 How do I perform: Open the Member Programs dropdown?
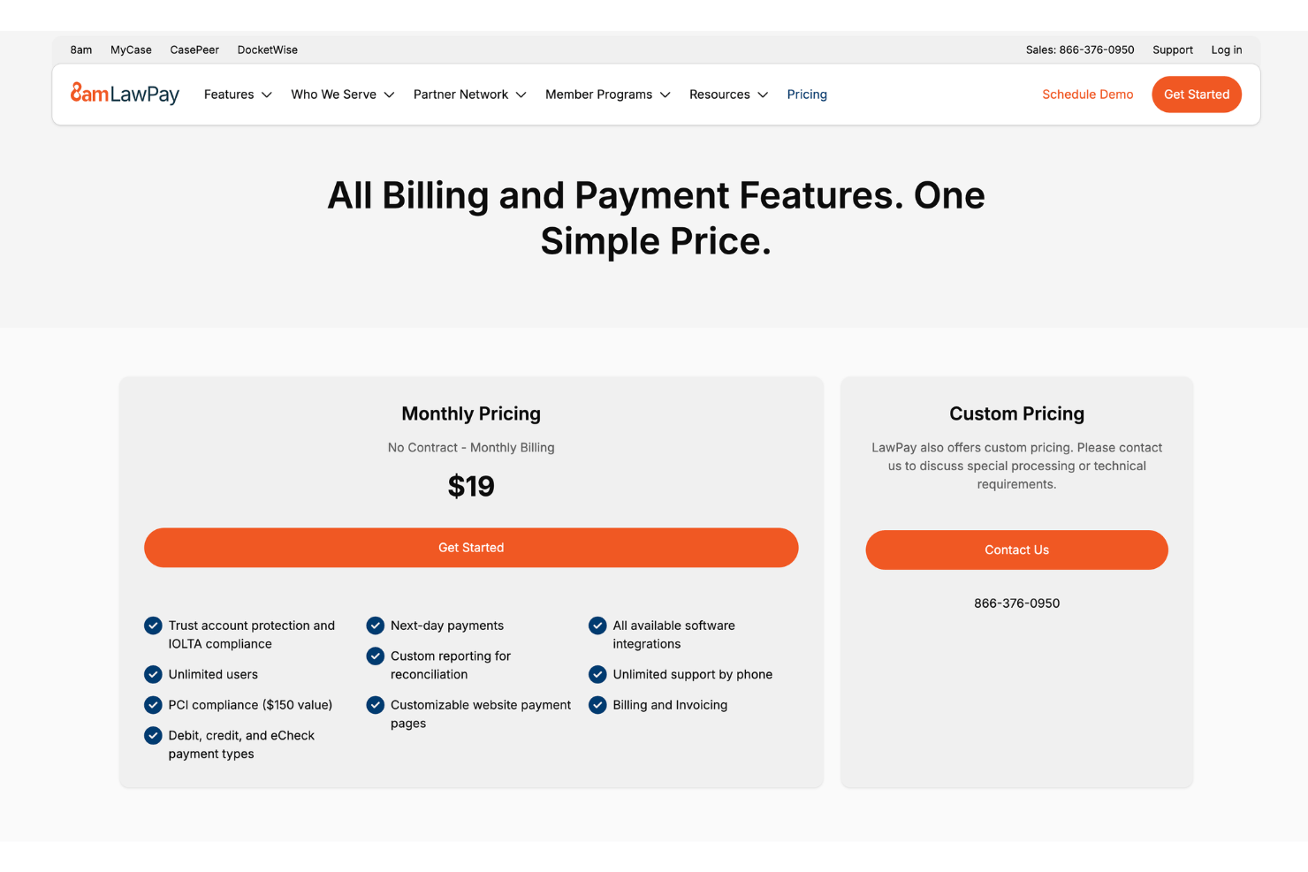[608, 95]
